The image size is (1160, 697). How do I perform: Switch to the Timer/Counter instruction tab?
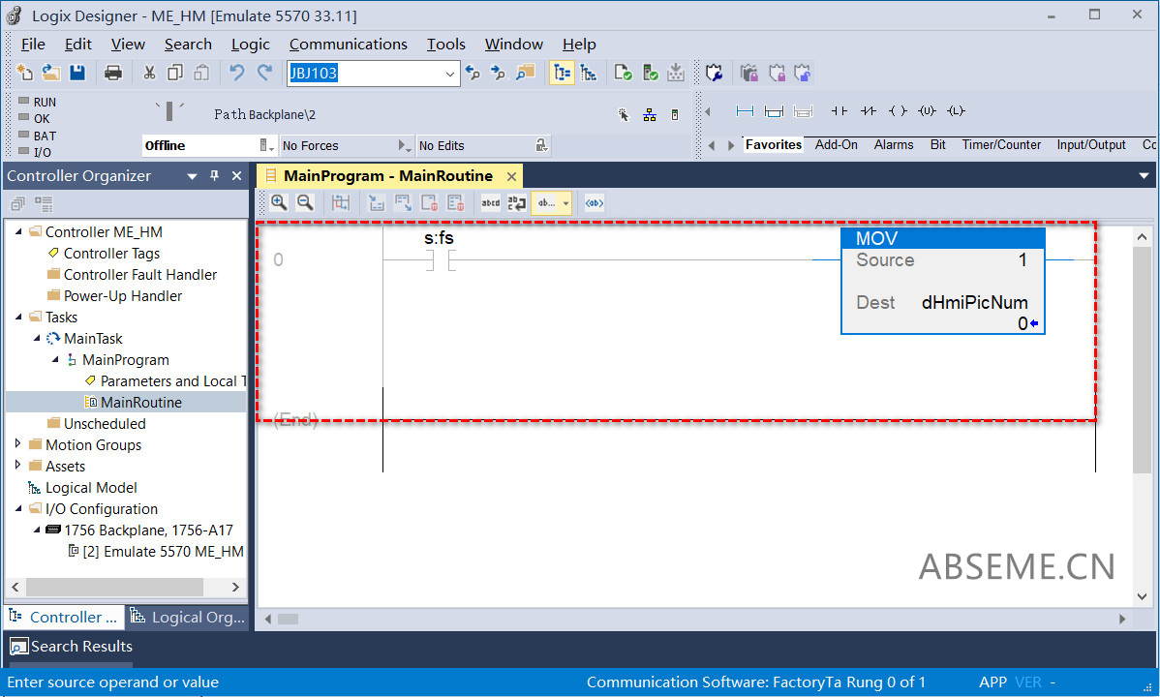1000,145
